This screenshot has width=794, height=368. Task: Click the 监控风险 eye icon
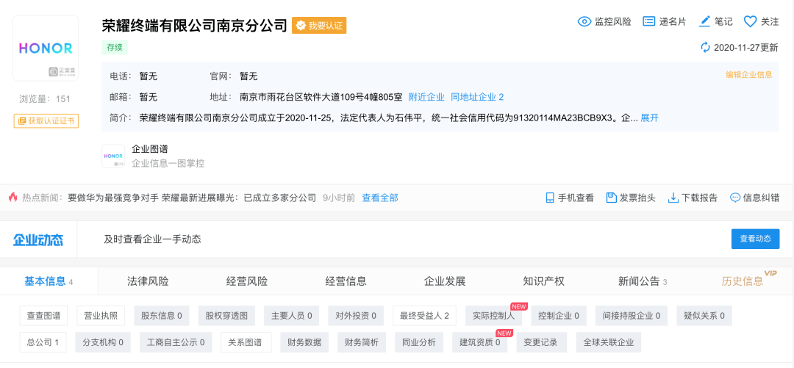click(x=584, y=21)
